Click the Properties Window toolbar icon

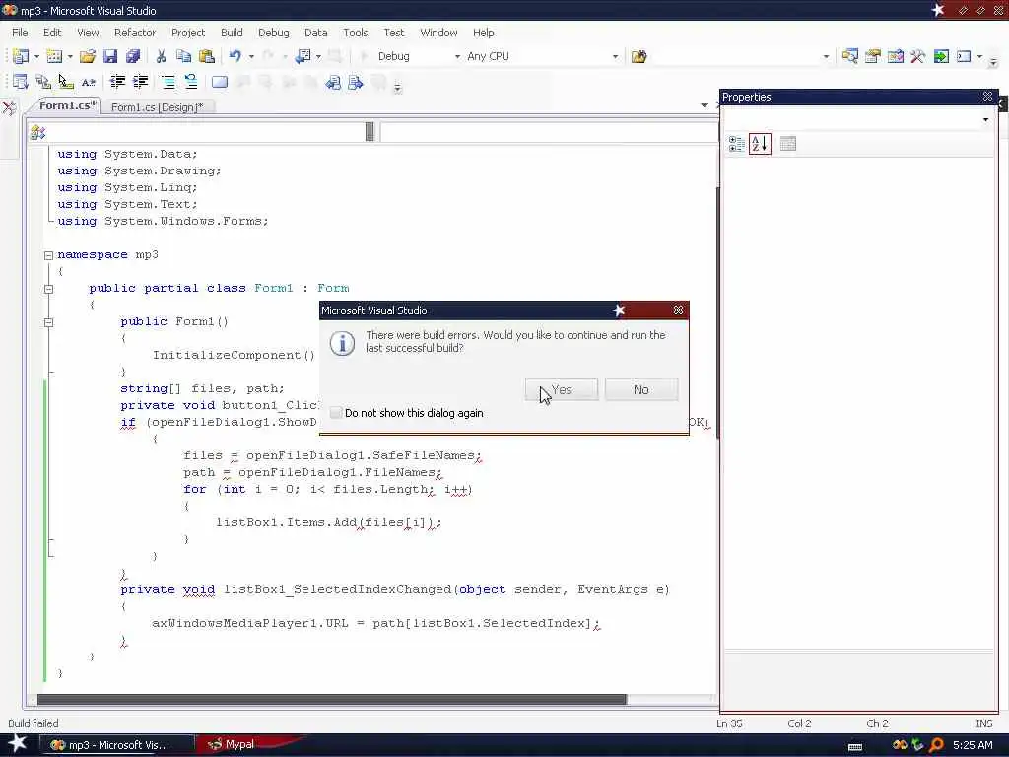[x=872, y=56]
